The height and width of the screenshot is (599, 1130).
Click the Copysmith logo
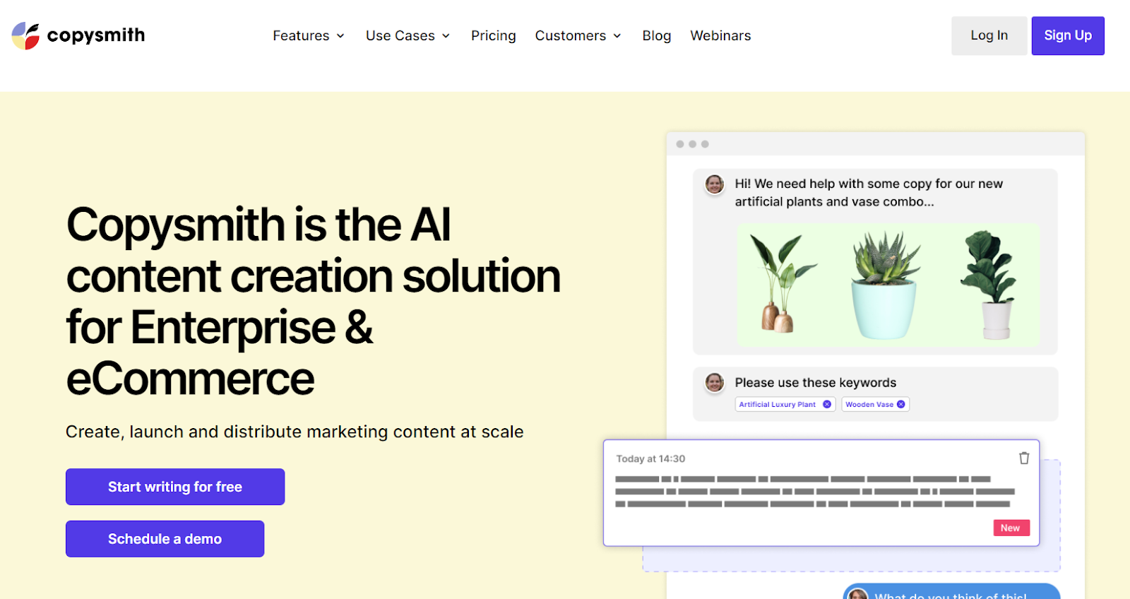click(x=78, y=35)
